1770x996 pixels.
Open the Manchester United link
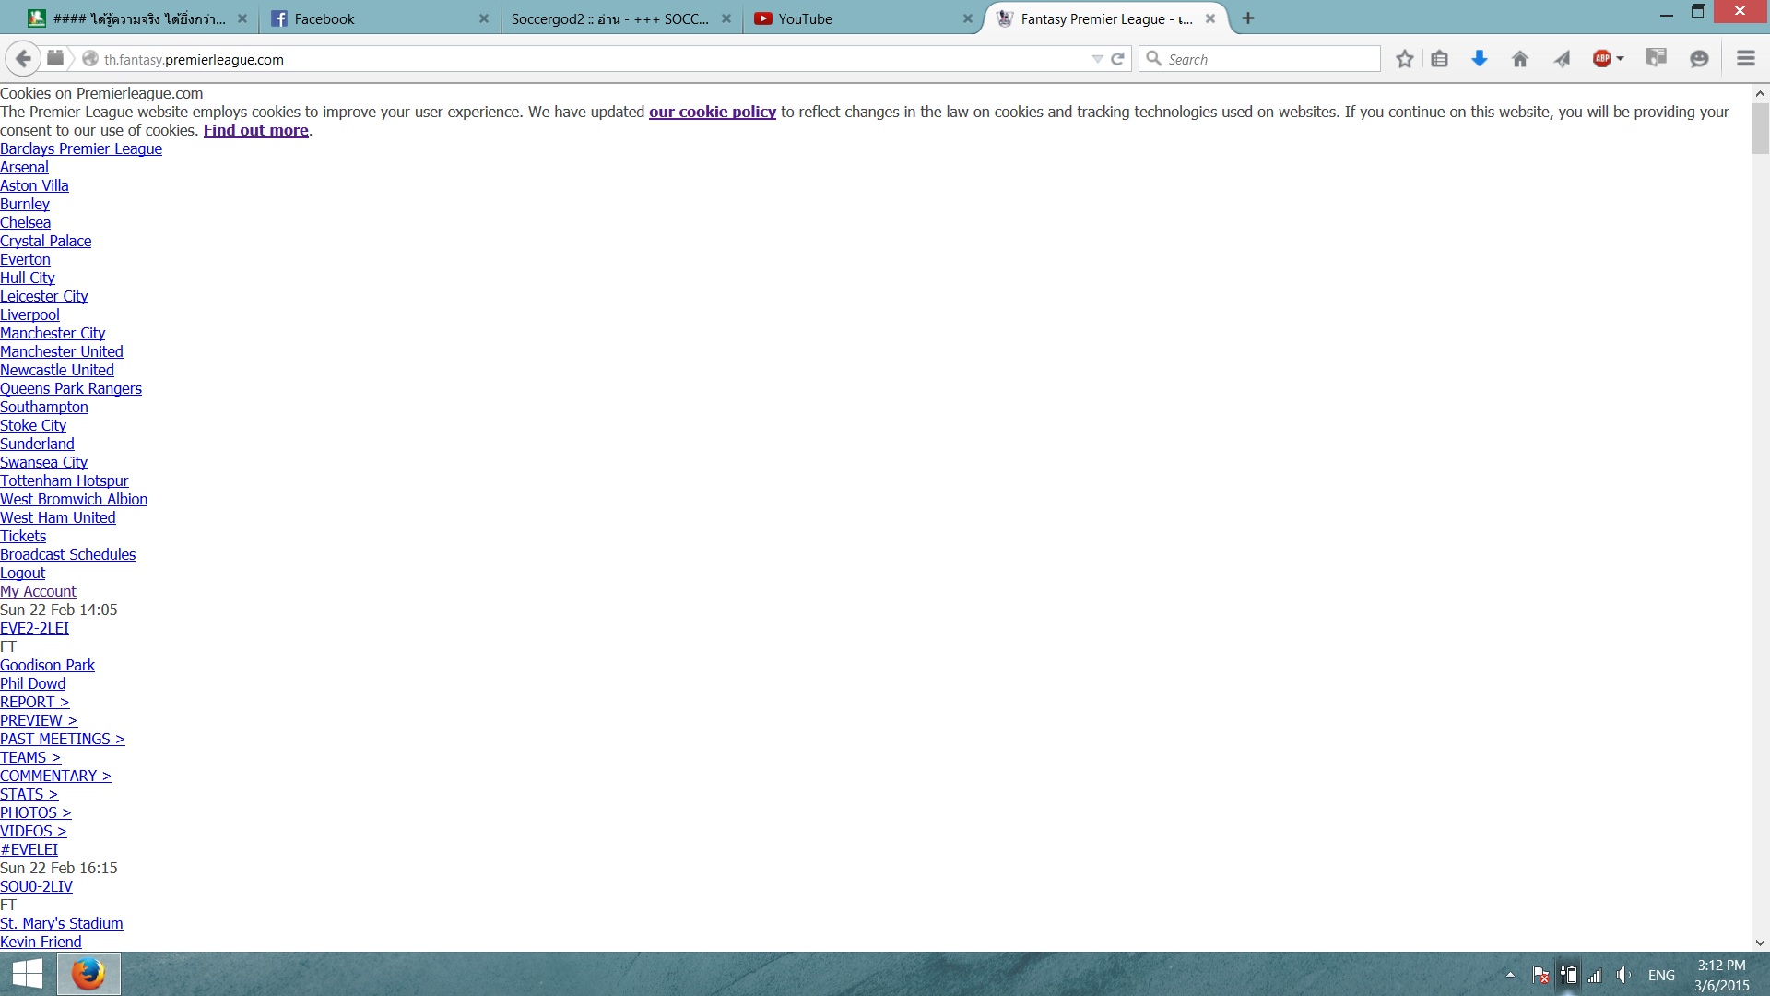[62, 351]
